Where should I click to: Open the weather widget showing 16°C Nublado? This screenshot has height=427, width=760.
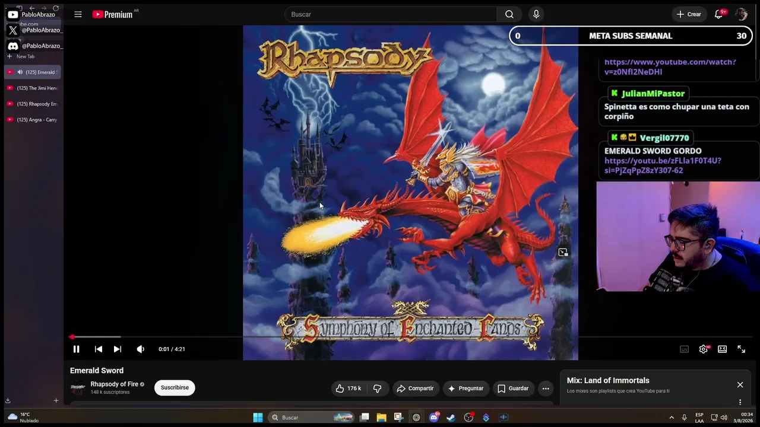(23, 418)
